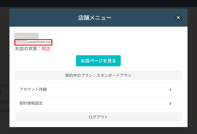The height and width of the screenshot is (134, 197).
Task: Click the comachicart.com shop URL
Action: tap(39, 42)
